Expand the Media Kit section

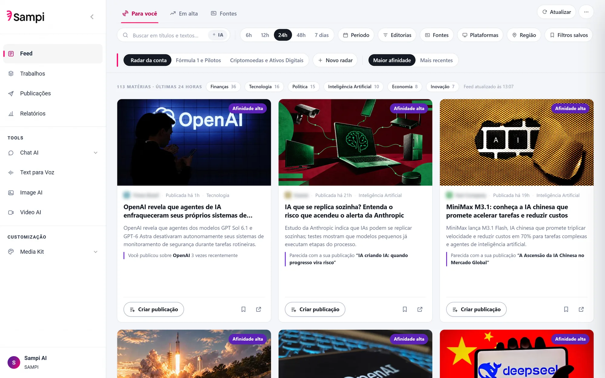tap(95, 252)
